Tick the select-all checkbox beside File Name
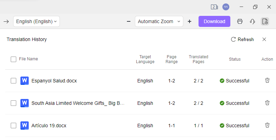276x140 pixels. point(13,59)
